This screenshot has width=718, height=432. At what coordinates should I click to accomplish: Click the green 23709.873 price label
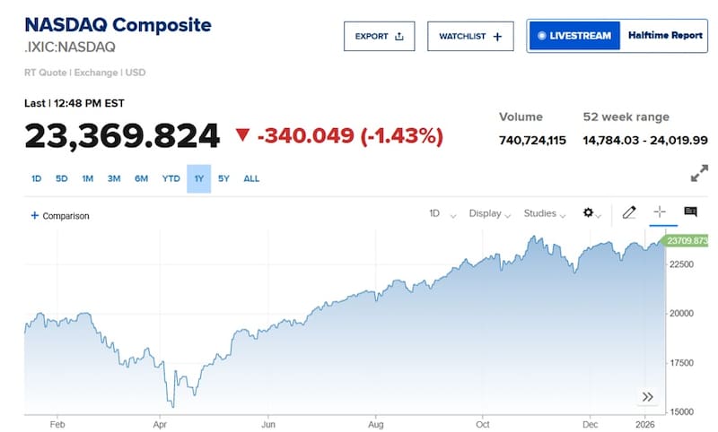pyautogui.click(x=688, y=241)
